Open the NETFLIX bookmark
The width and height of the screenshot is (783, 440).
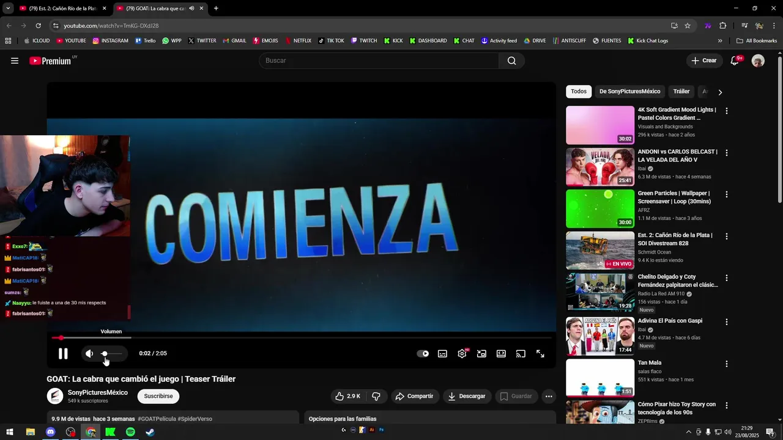298,41
